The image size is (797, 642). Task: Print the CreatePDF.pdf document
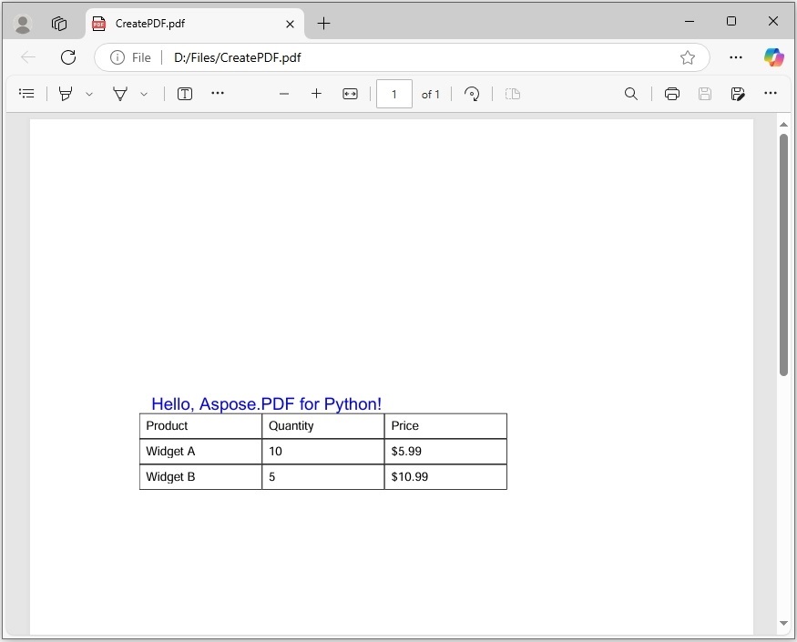point(671,93)
